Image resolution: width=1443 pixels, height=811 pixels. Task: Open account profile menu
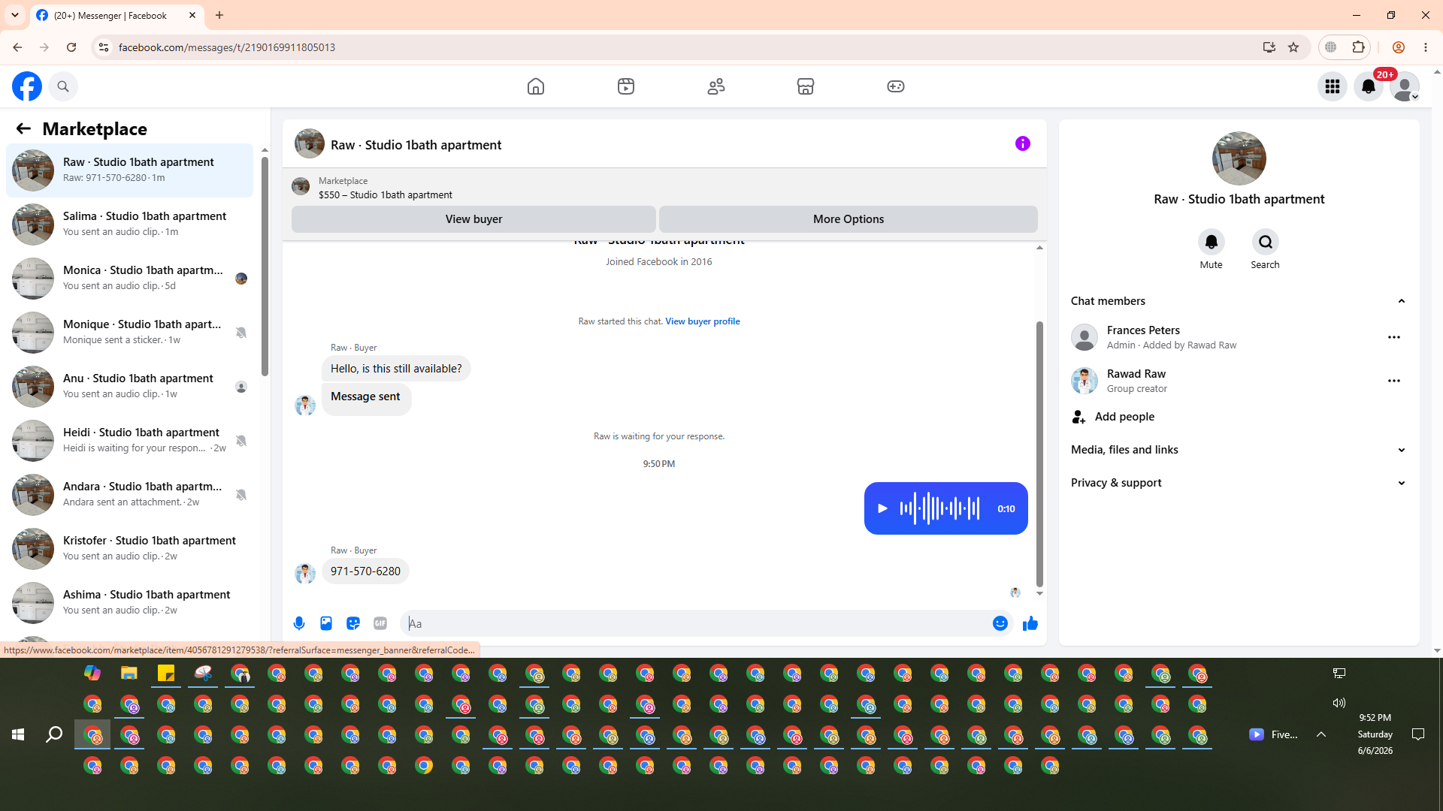(1405, 86)
